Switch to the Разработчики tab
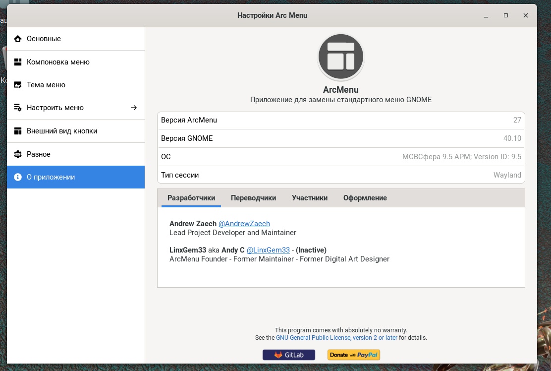Screen dimensions: 551x371 pos(191,198)
